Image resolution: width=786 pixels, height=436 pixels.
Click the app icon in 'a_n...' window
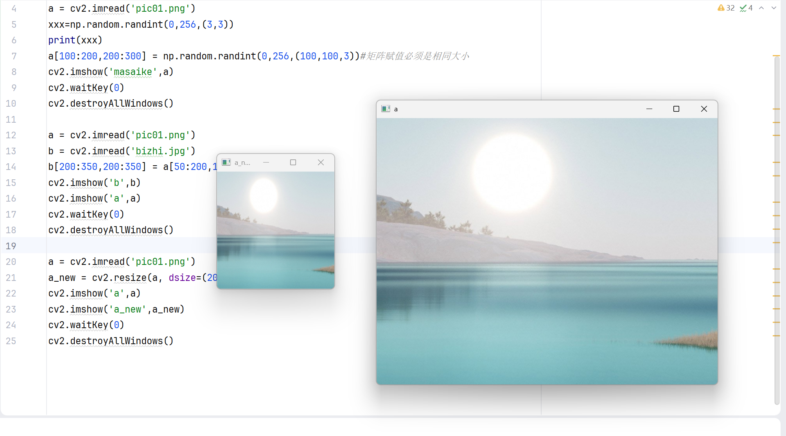[226, 162]
